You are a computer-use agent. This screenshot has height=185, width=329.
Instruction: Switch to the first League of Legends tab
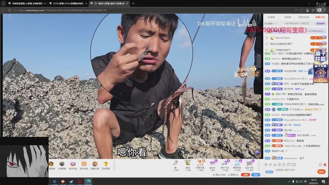pos(27,3)
